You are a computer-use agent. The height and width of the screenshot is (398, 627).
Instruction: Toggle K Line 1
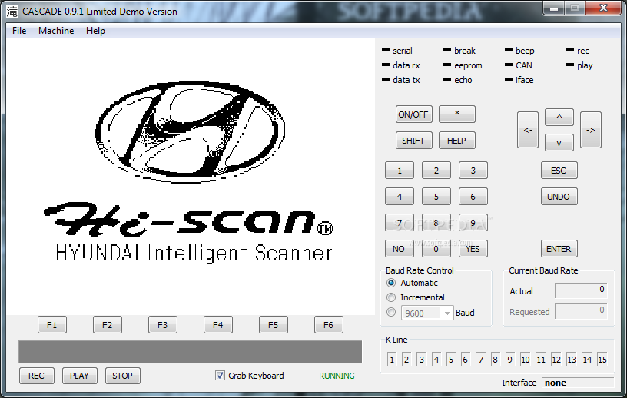(x=392, y=360)
